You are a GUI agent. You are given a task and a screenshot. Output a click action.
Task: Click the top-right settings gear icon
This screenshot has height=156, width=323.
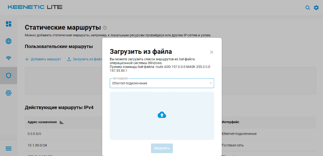coord(316,8)
